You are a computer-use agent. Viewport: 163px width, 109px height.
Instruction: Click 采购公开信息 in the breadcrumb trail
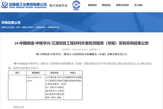click(x=27, y=27)
